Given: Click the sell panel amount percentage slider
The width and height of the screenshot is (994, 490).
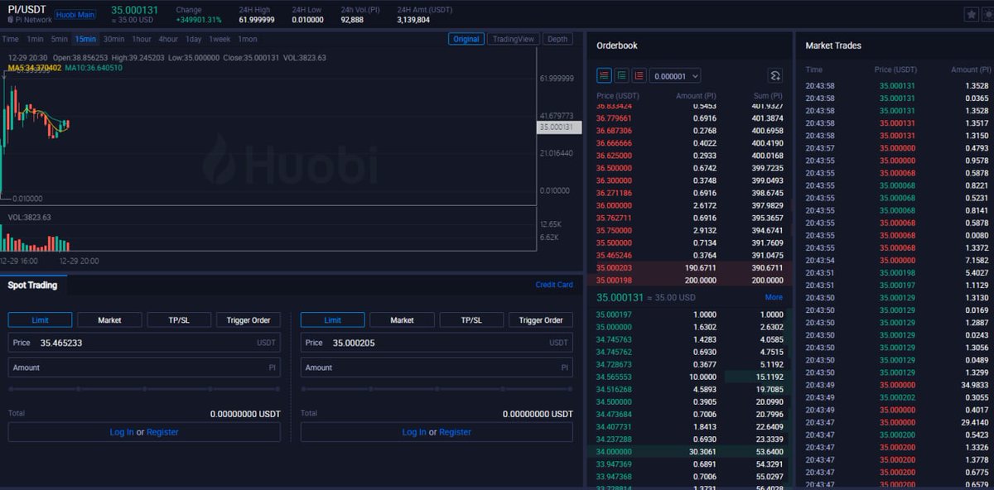Looking at the screenshot, I should click(437, 388).
